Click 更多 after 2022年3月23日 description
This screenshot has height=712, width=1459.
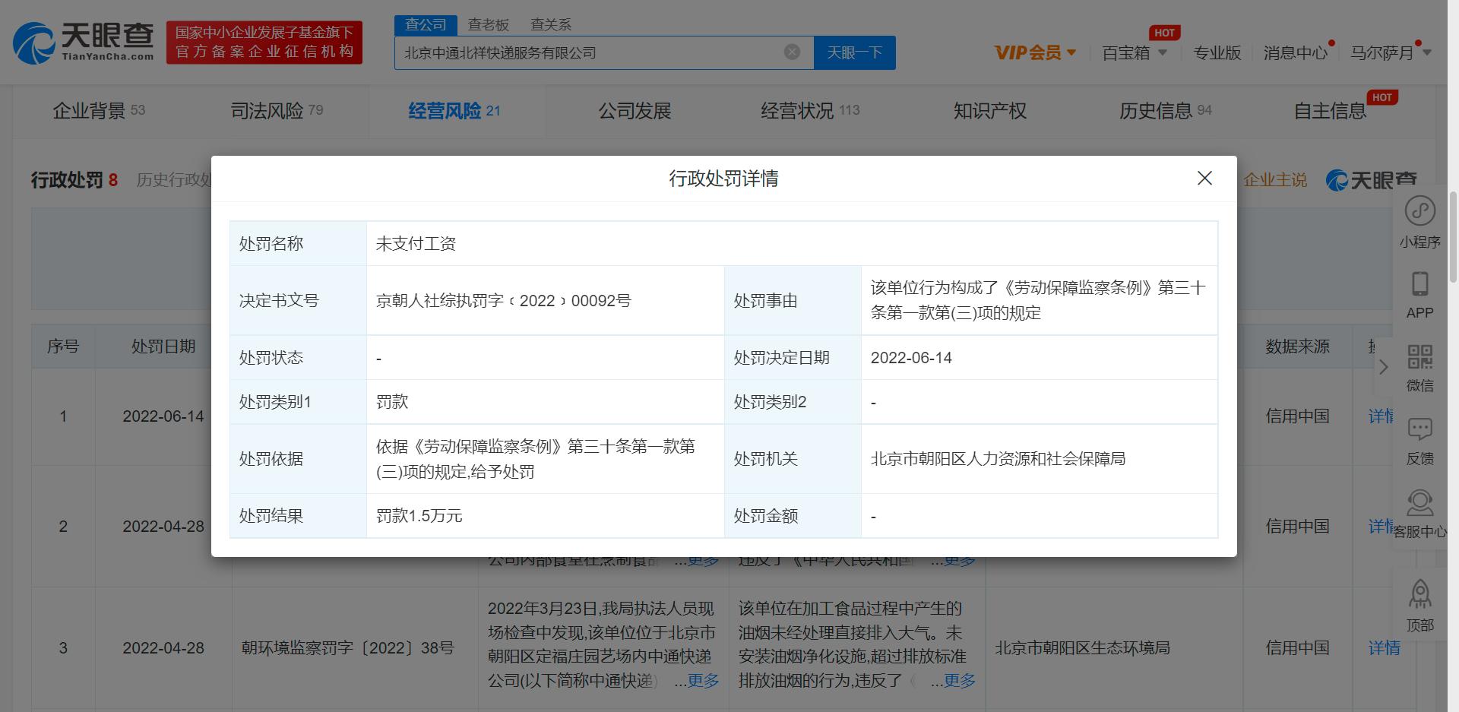(x=703, y=680)
